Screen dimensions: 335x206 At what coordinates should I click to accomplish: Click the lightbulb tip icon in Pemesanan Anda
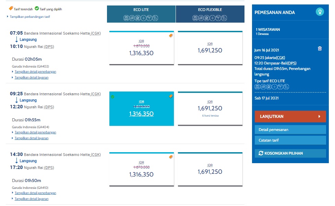320,12
